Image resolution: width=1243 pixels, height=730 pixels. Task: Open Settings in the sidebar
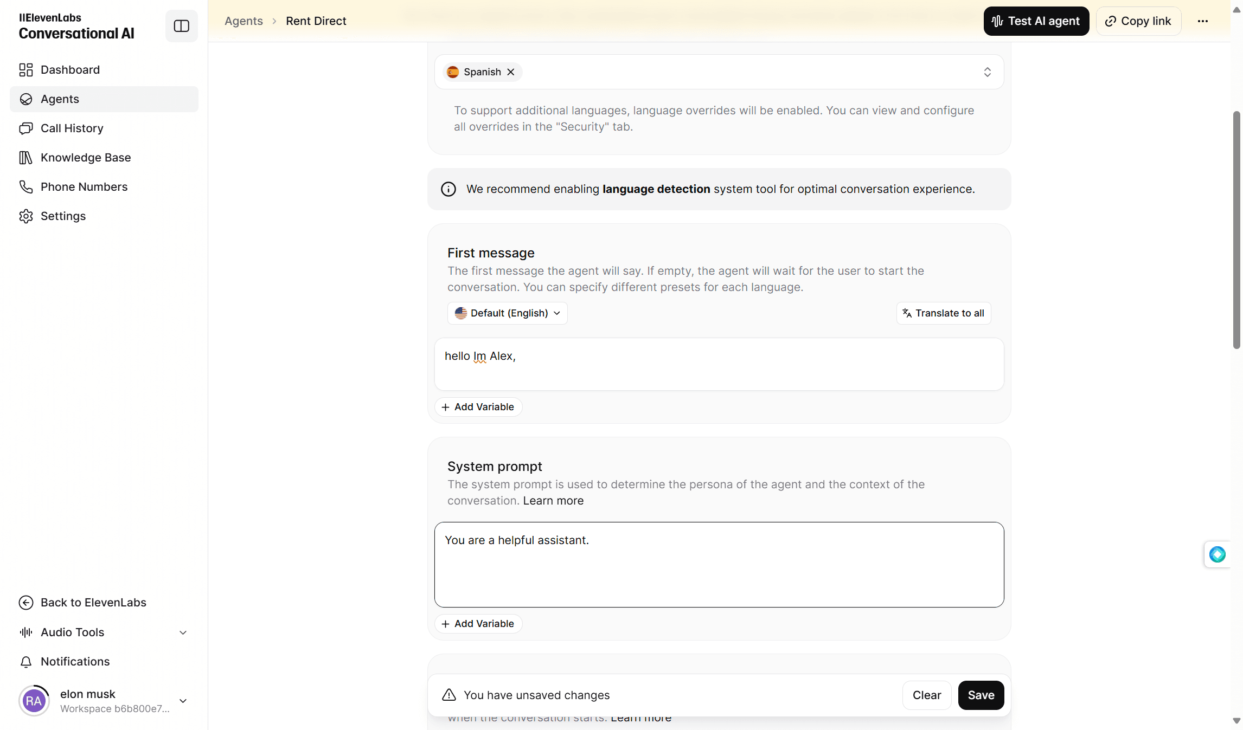pyautogui.click(x=104, y=216)
